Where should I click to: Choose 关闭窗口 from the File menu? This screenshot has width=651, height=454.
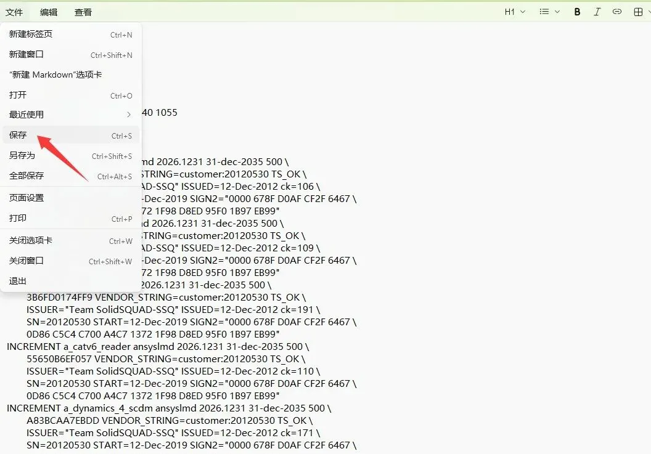click(71, 261)
